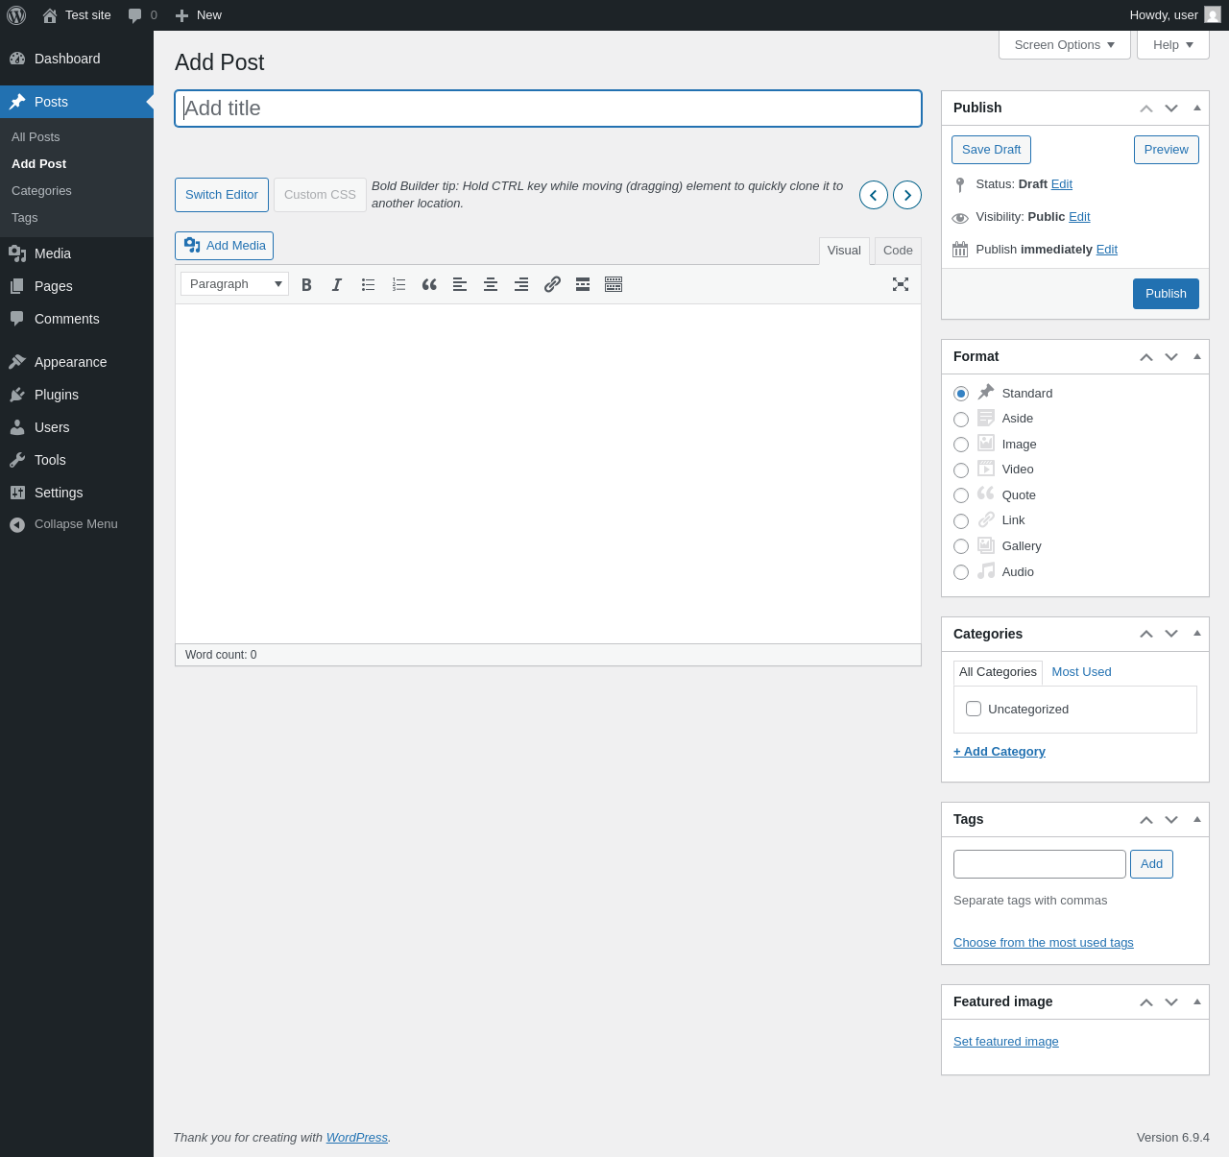The height and width of the screenshot is (1157, 1229).
Task: Expand Screen Options panel
Action: pyautogui.click(x=1065, y=45)
